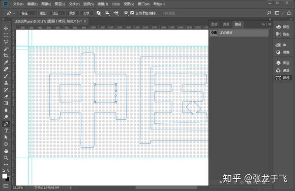Screen dimensions: 295x191
Task: Open path alignment options
Action: tap(107, 13)
